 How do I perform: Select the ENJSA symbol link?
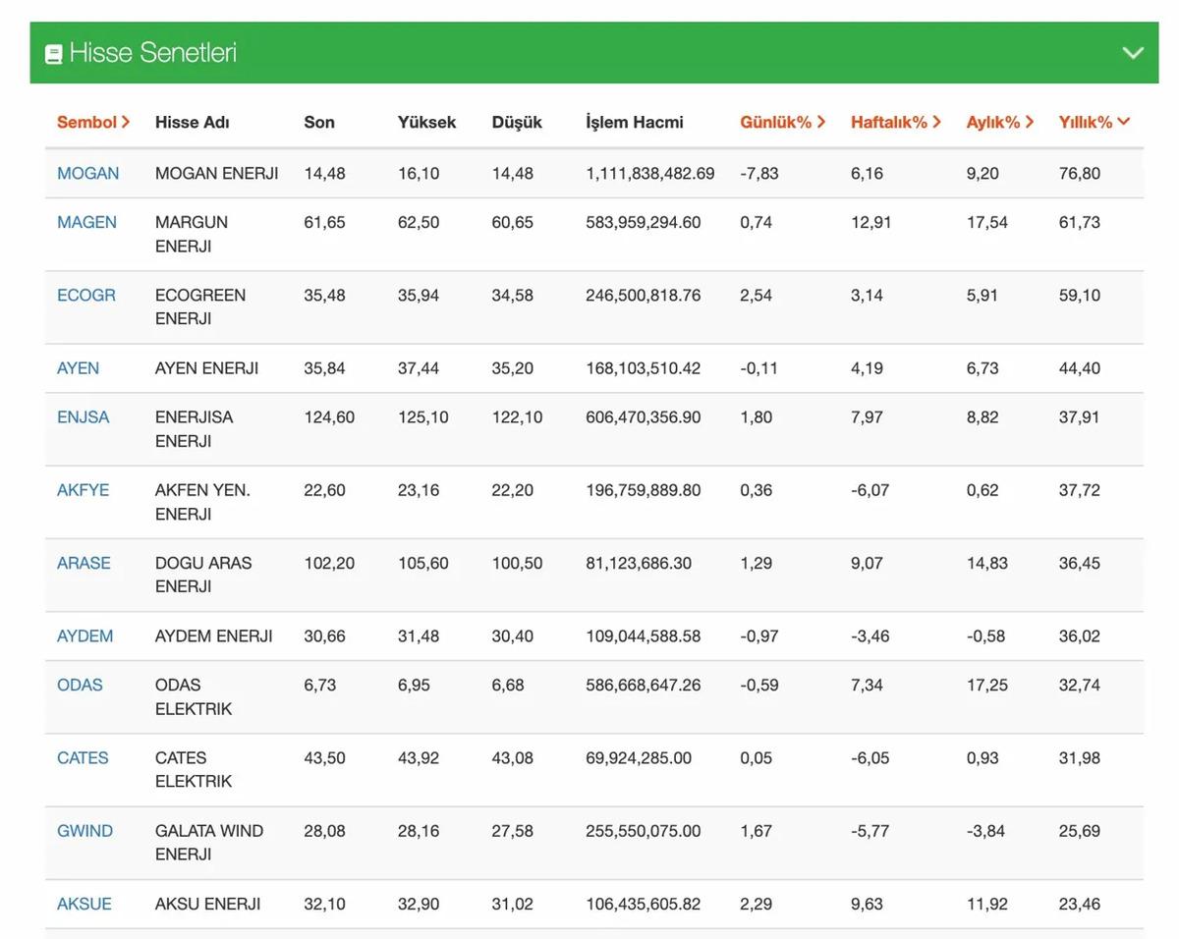(83, 417)
